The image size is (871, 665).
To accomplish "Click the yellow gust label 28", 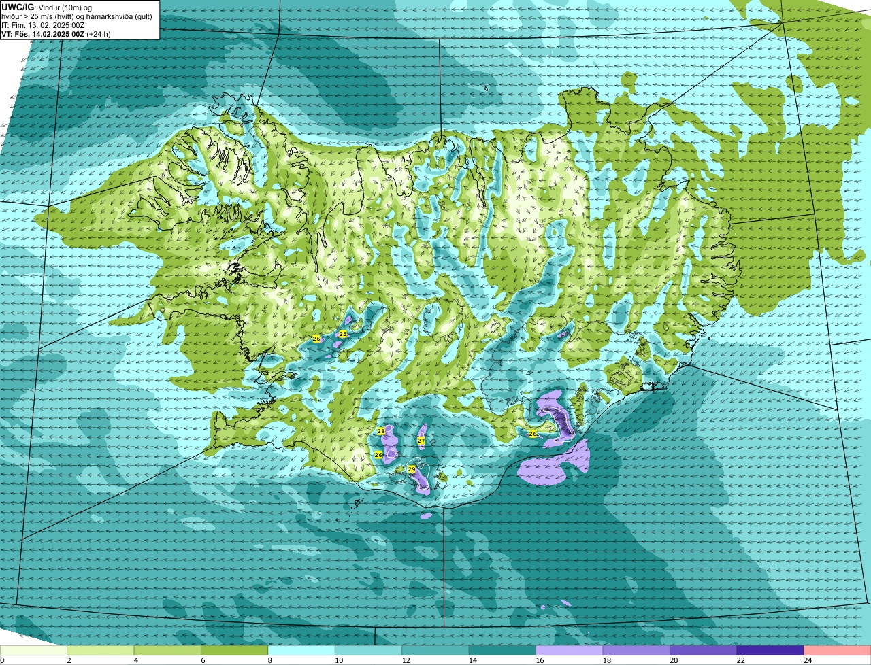I will tap(381, 431).
